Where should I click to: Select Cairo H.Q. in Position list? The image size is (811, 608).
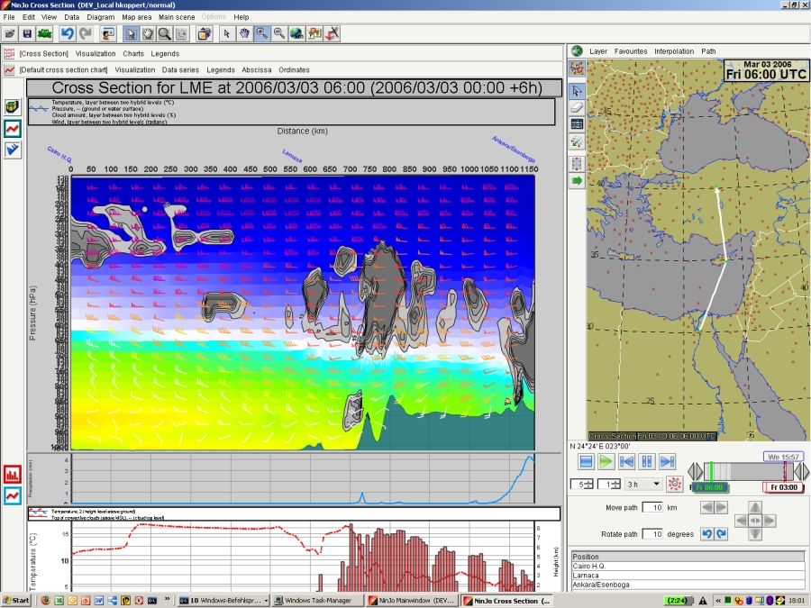[x=688, y=567]
